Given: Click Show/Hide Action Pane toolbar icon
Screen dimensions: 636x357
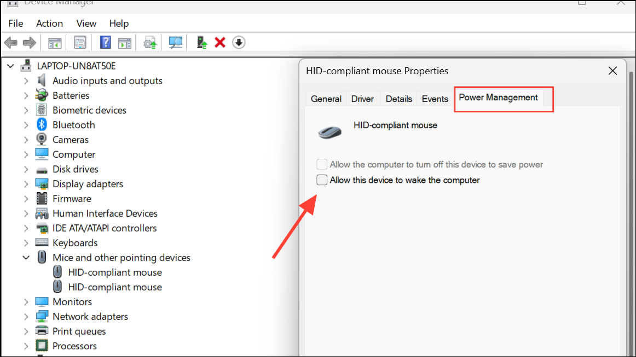Looking at the screenshot, I should coord(125,43).
